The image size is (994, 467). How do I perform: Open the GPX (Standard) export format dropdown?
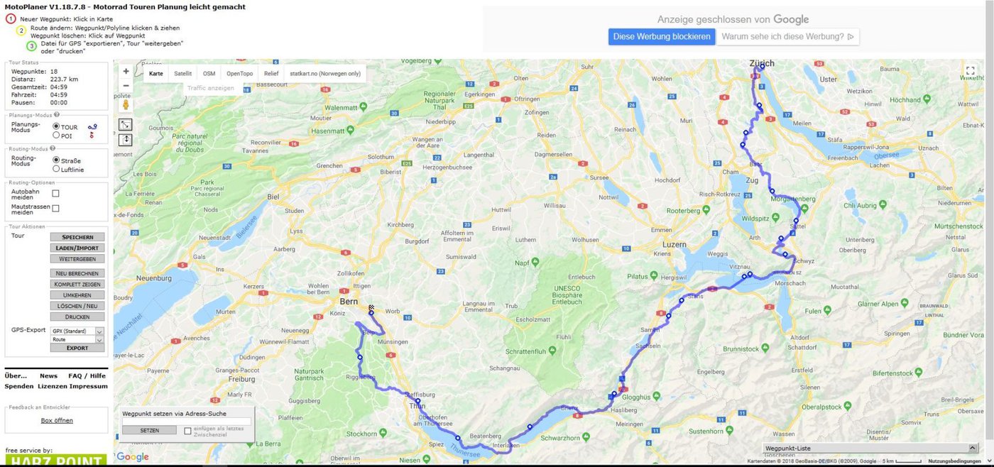77,331
